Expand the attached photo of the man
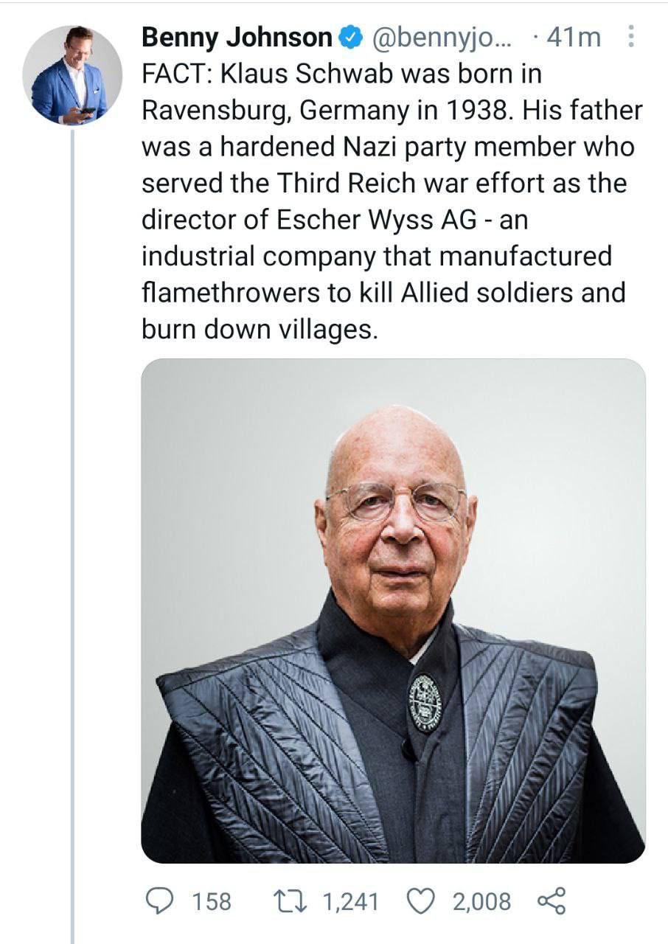The width and height of the screenshot is (668, 944). [x=392, y=609]
